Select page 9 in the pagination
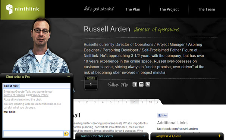Screen dimensions: 226x140 tap(142, 102)
